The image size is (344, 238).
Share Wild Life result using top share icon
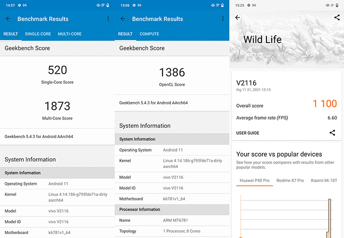[337, 18]
